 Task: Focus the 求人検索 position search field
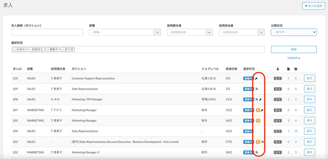click(x=47, y=32)
